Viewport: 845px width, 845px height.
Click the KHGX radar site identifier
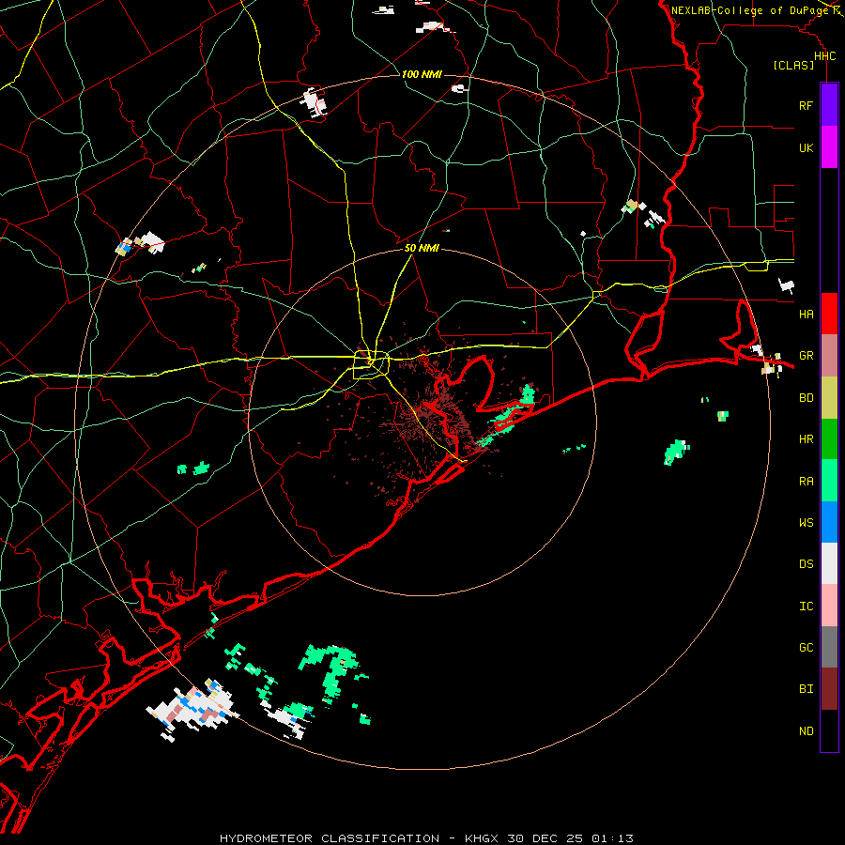tap(482, 838)
